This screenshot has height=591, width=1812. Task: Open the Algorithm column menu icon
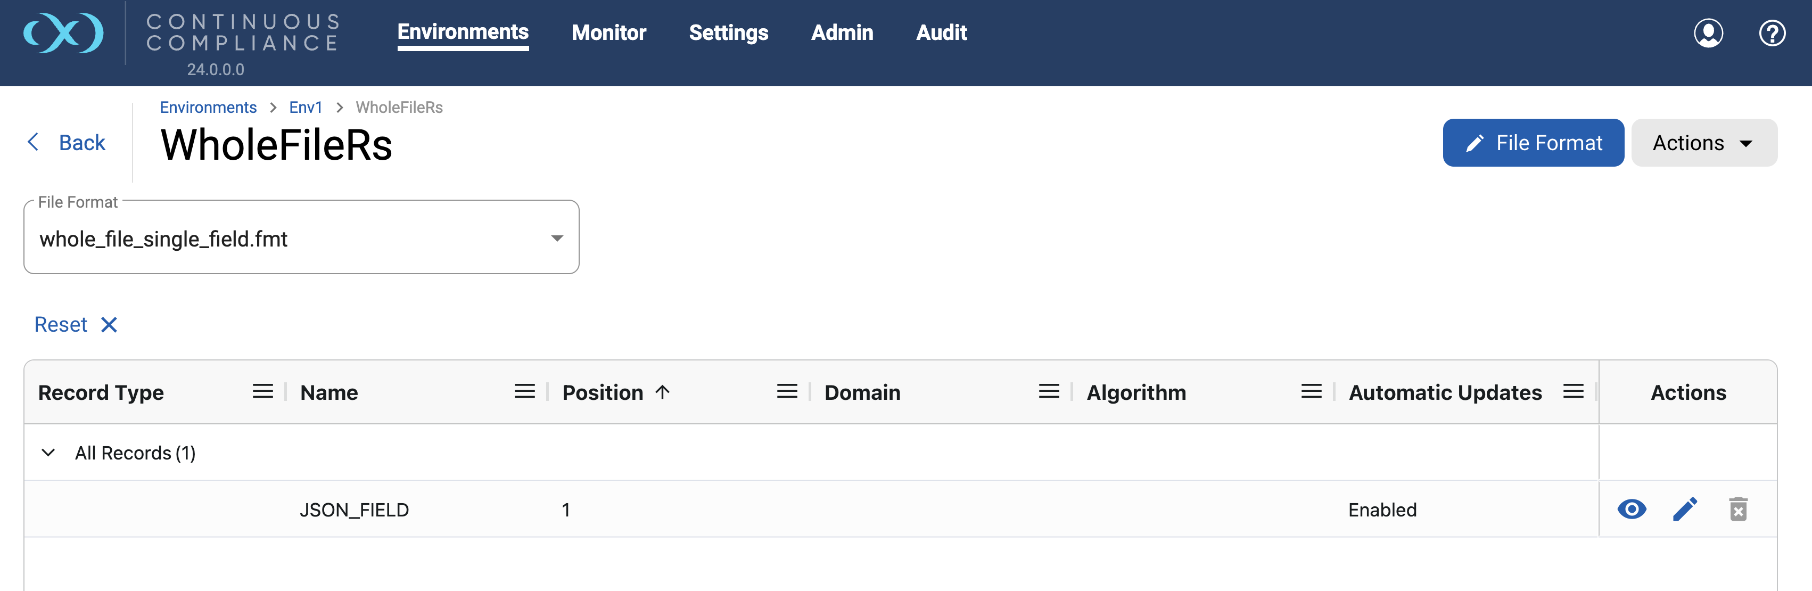[x=1311, y=392]
